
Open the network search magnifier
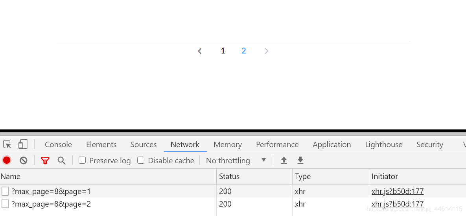pyautogui.click(x=61, y=160)
